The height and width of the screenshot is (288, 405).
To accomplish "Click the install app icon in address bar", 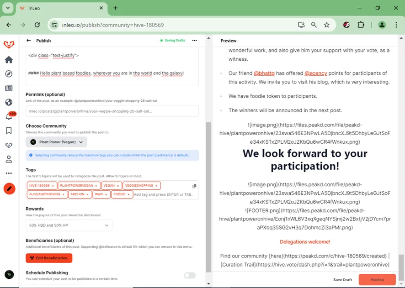I will [301, 25].
